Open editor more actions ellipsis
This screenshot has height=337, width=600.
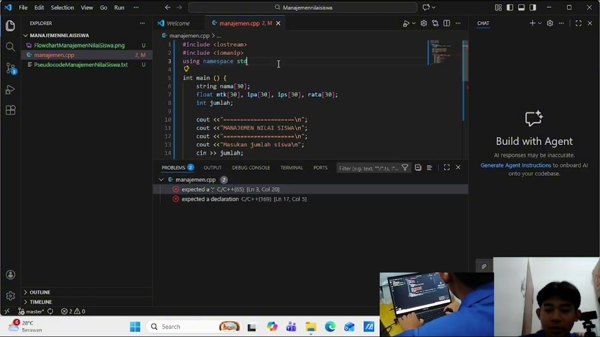point(458,23)
